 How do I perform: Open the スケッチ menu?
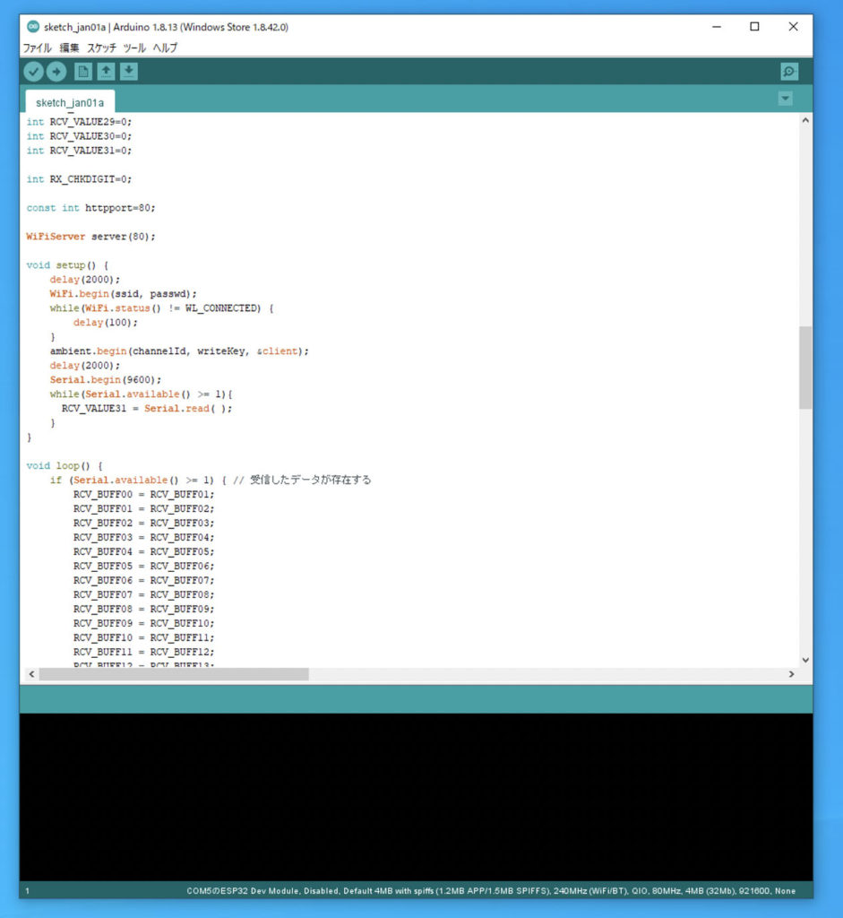[x=102, y=48]
